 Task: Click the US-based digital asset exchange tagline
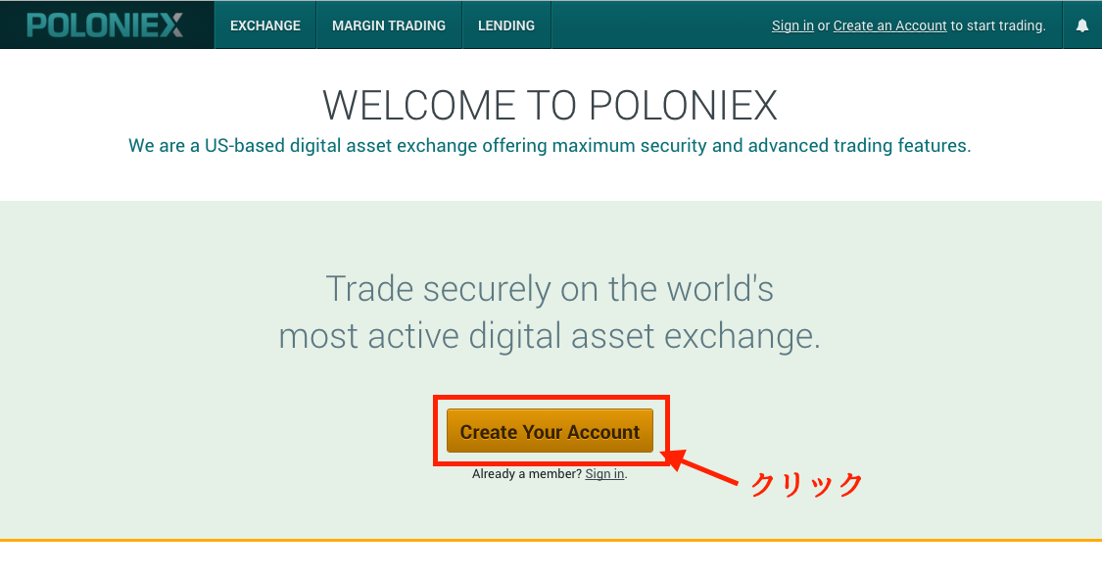tap(550, 146)
